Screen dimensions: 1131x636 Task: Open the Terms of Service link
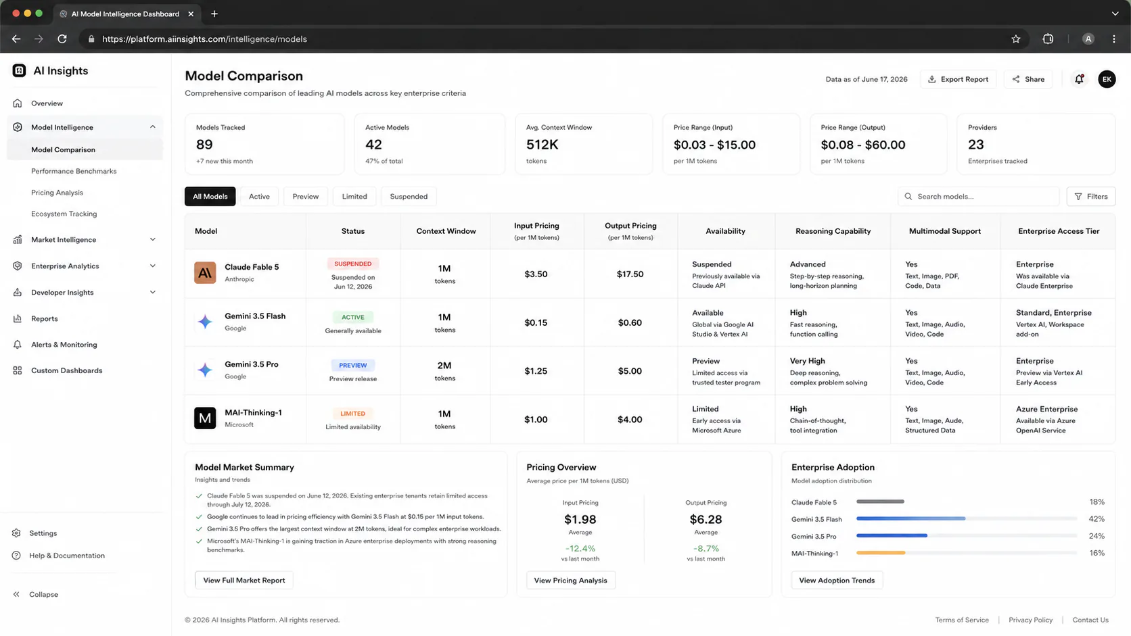point(962,620)
